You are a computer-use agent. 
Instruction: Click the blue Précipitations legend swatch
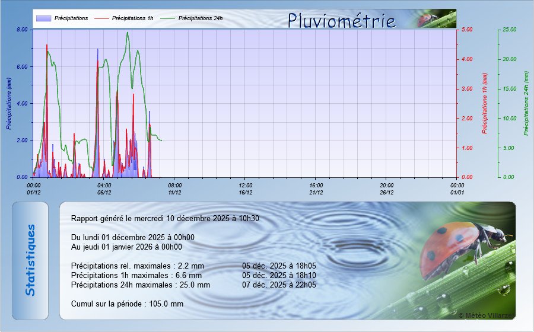tap(43, 18)
